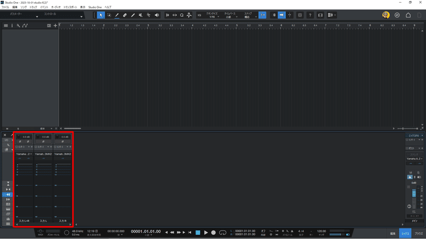426x239 pixels.
Task: Toggle Mute M on main output channel
Action: [411, 173]
